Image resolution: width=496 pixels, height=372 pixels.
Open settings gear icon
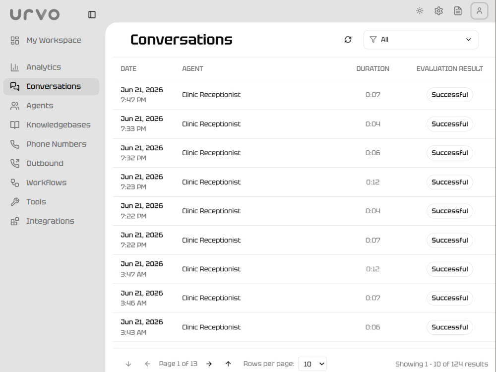click(x=438, y=11)
